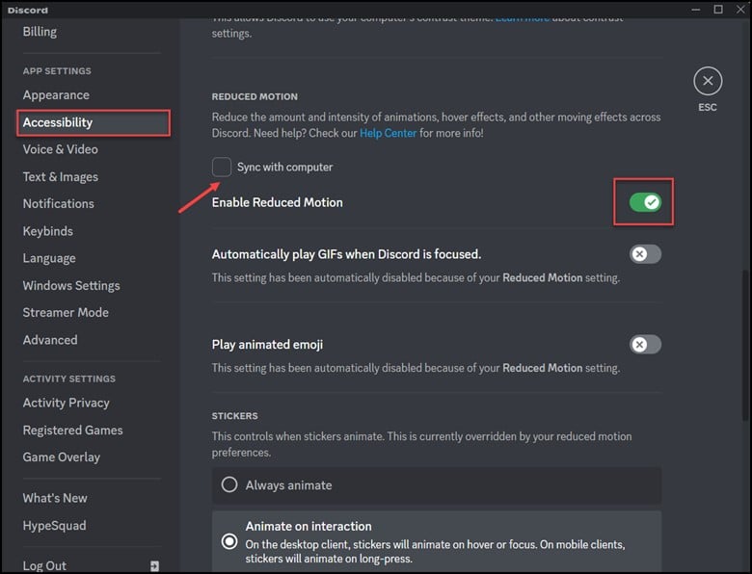The image size is (752, 574).
Task: Click the settings page vertical scrollbar
Action: [746, 289]
